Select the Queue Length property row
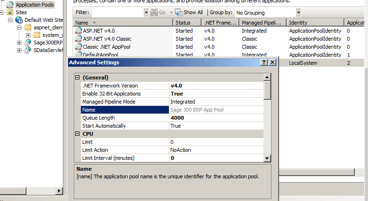Image resolution: width=368 pixels, height=201 pixels. click(125, 118)
